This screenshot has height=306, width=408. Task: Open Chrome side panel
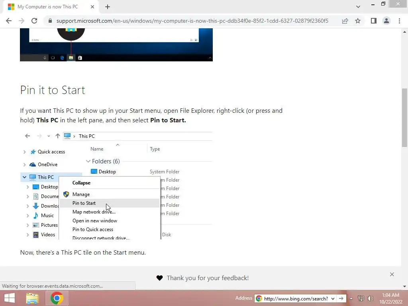(x=374, y=21)
